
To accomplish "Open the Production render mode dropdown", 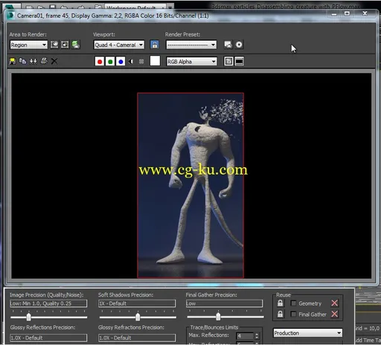I will coord(308,333).
